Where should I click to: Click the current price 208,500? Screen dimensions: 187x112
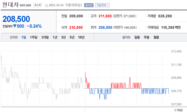[16, 19]
